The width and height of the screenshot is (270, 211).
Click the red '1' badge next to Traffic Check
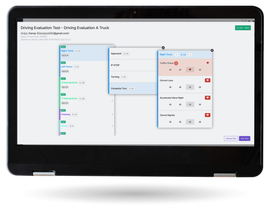click(176, 63)
